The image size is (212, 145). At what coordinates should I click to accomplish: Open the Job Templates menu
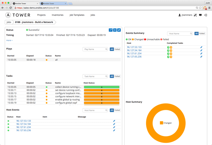click(x=77, y=15)
